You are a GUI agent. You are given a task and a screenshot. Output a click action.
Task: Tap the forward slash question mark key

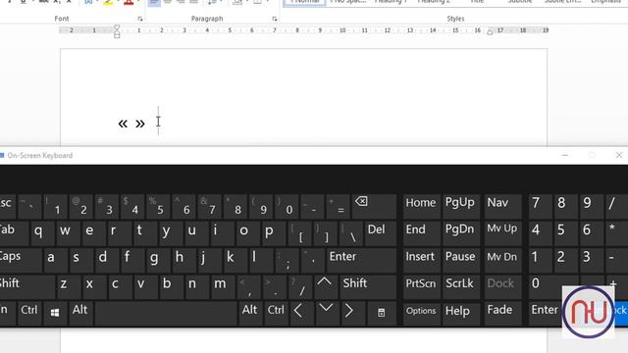pos(299,286)
